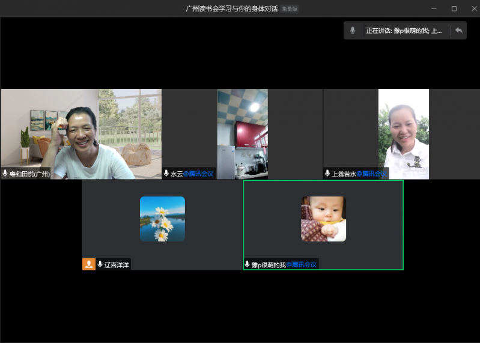480x343 pixels.
Task: Select the 粤和田悦(广州) video tile
Action: (x=81, y=132)
